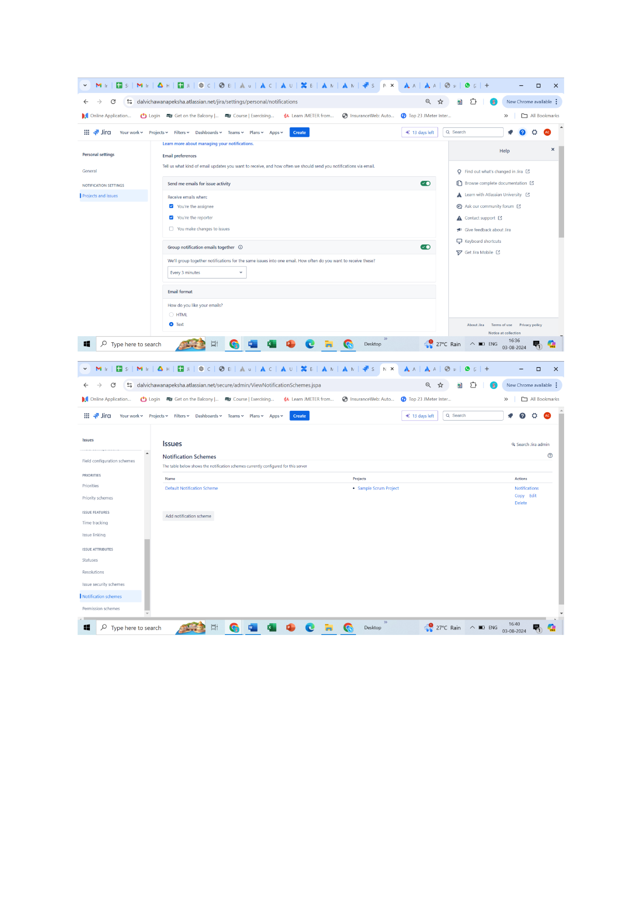Check You make changes to issues
642x908 pixels.
point(171,229)
